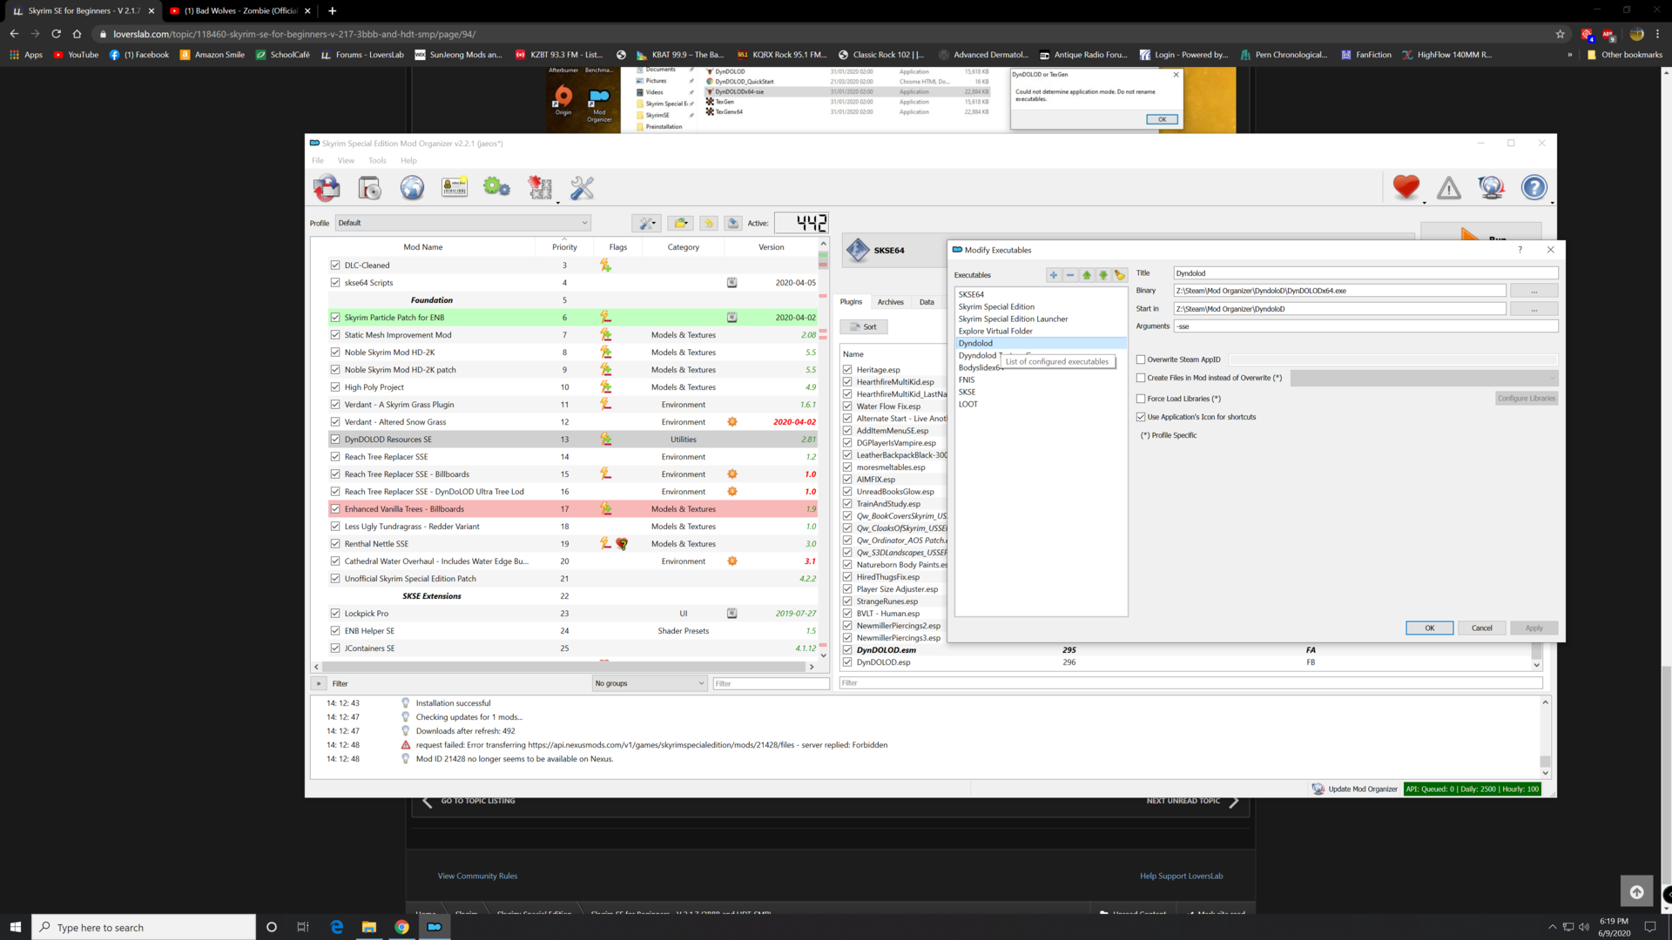The image size is (1672, 940).
Task: Click the open folder icon beside profile
Action: (680, 224)
